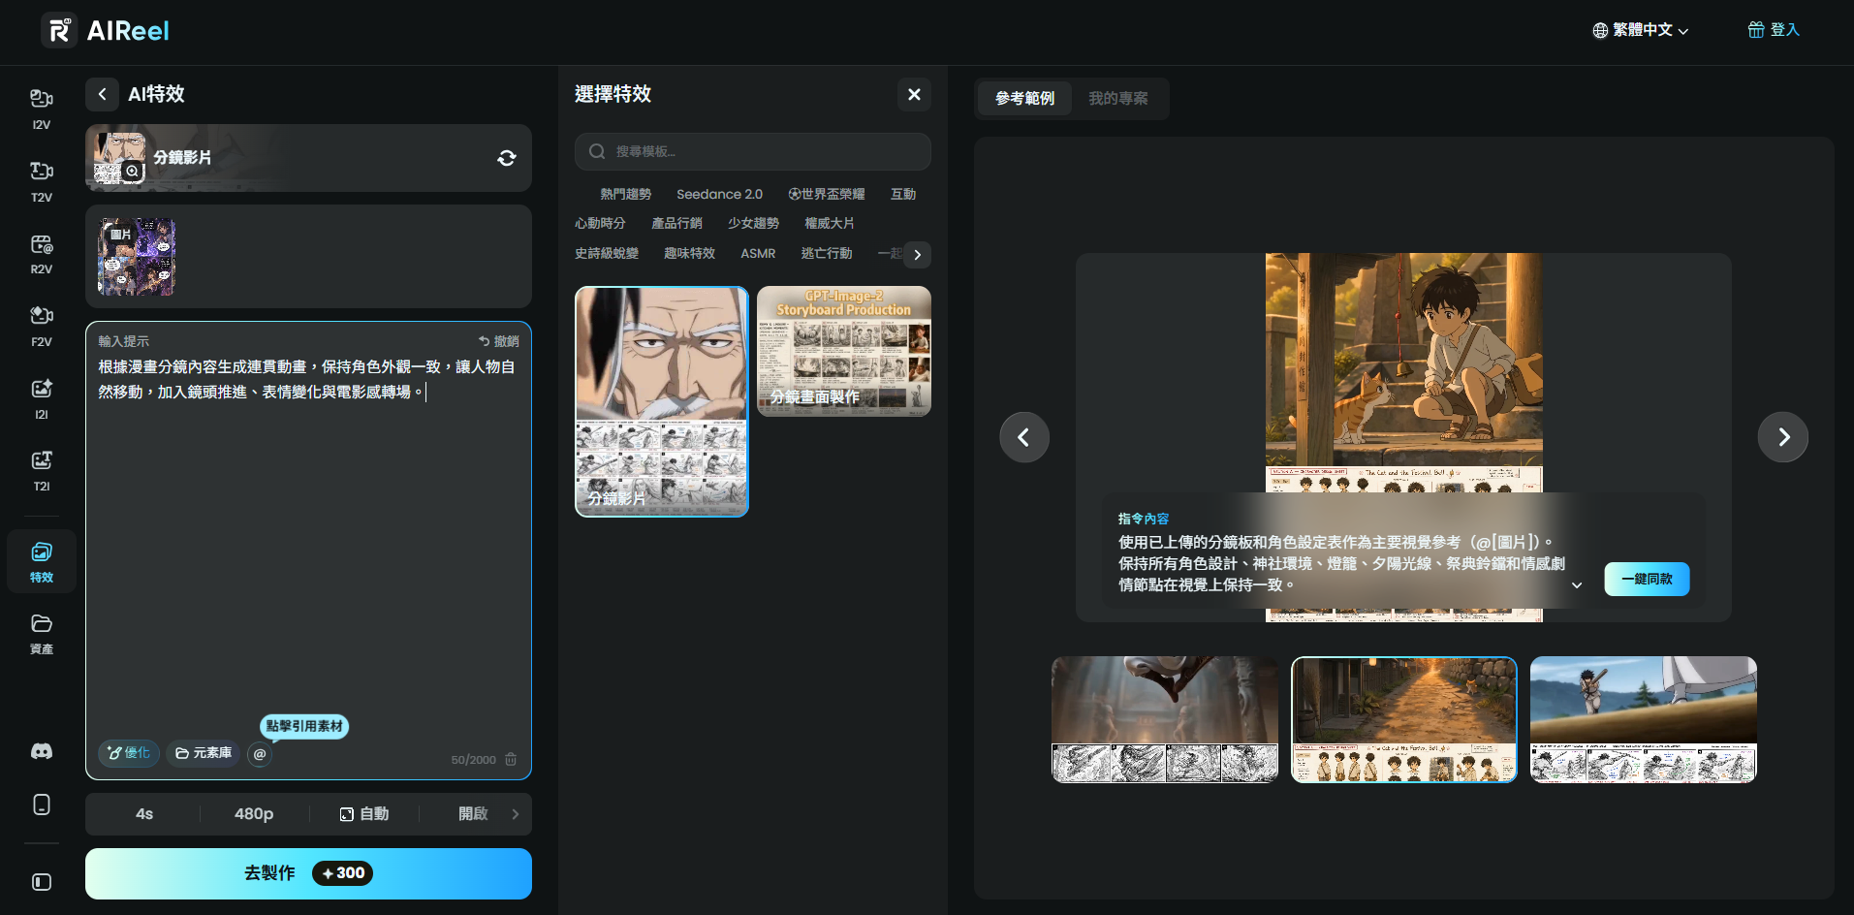This screenshot has height=915, width=1854.
Task: Select the ASMR category
Action: (x=758, y=253)
